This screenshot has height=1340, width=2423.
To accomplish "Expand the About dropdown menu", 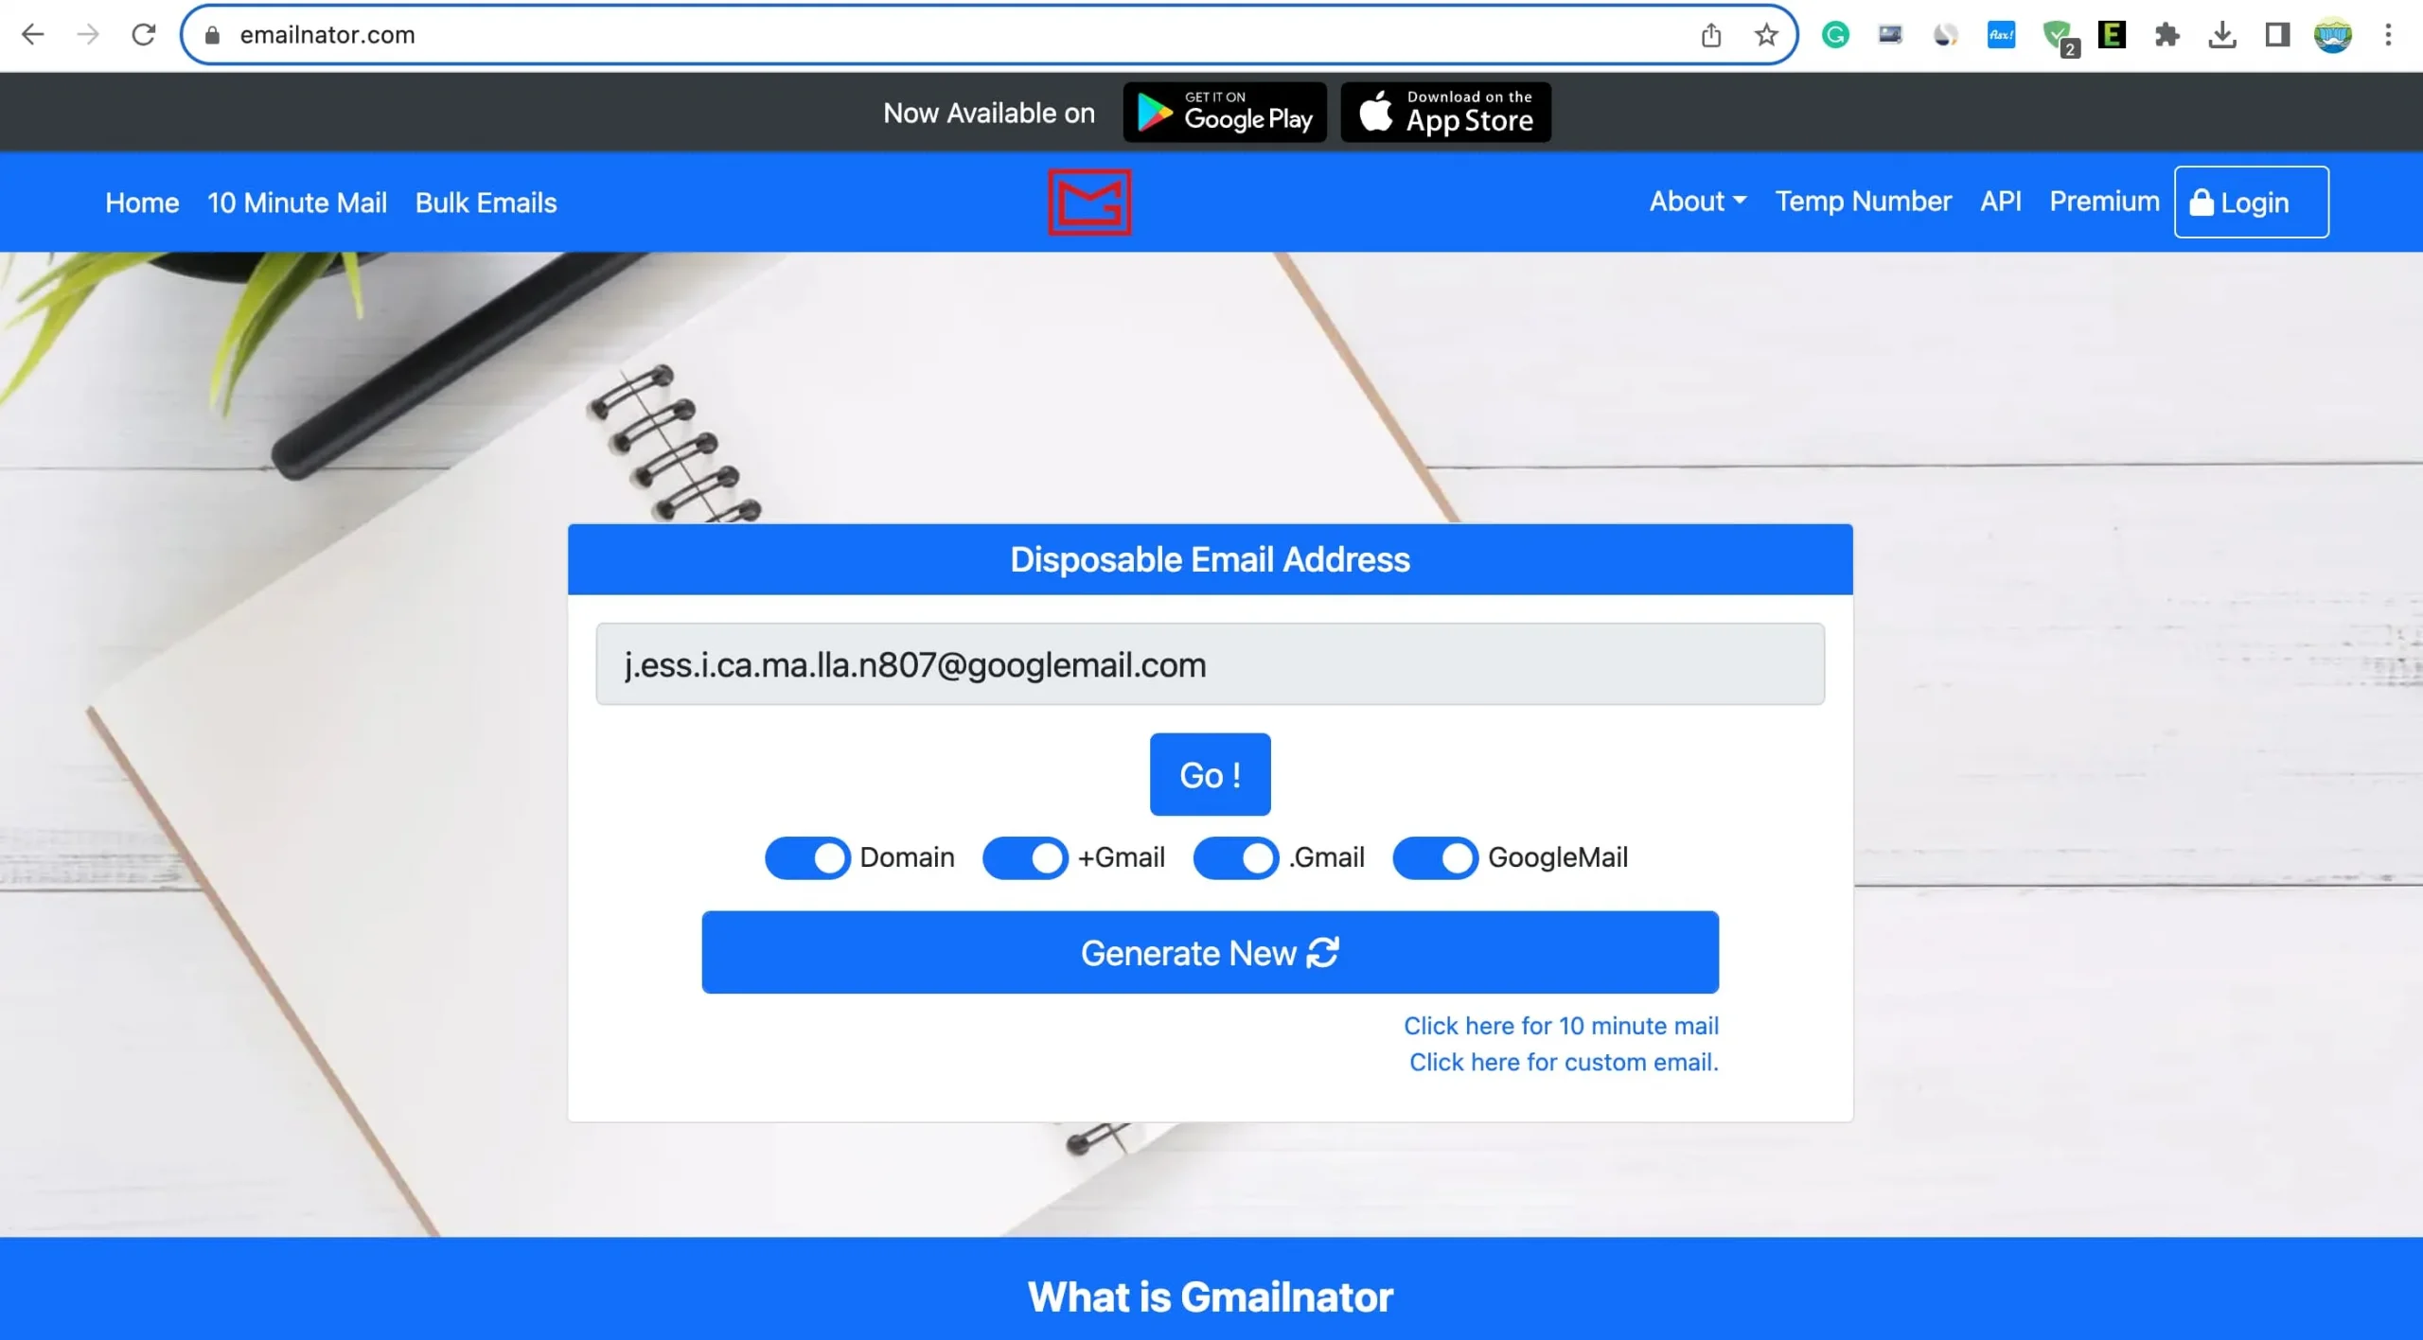I will coord(1697,202).
